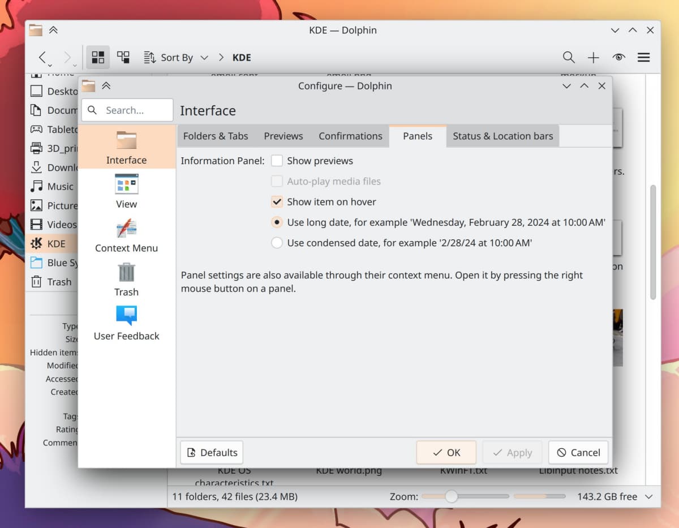Screen dimensions: 679x528
Task: Click the folder icon in Configure title bar
Action: click(88, 86)
